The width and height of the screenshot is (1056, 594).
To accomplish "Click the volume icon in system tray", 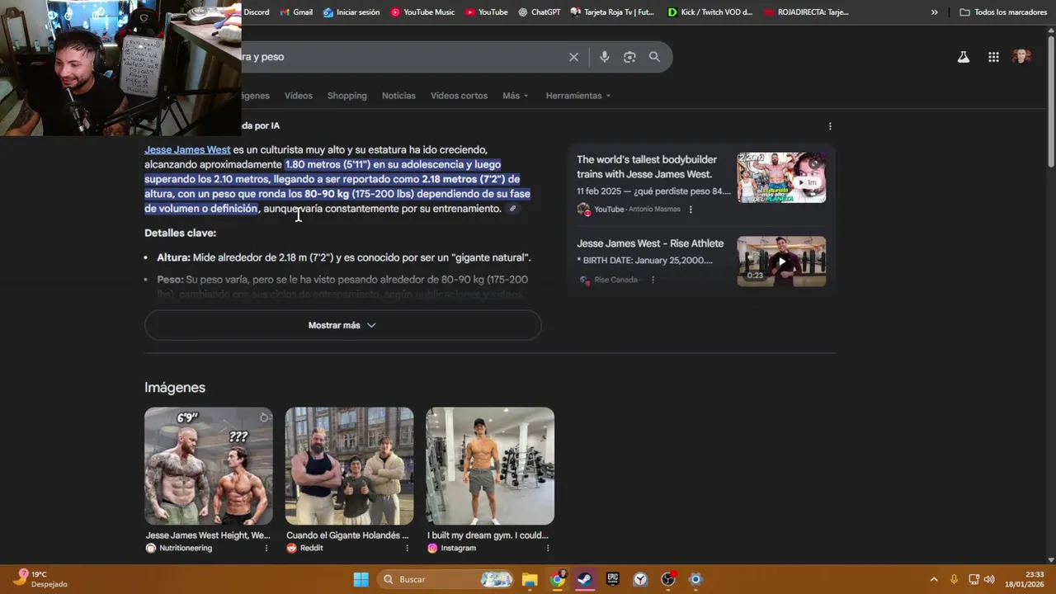I will tap(989, 579).
